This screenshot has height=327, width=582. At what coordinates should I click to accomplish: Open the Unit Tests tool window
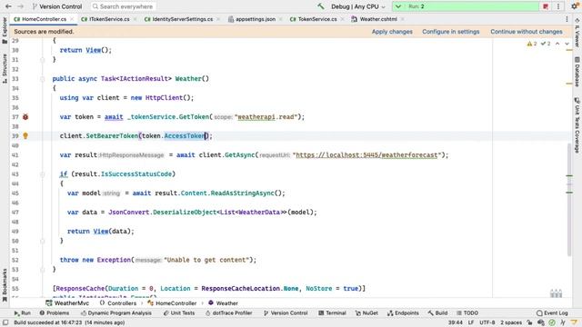(x=179, y=312)
